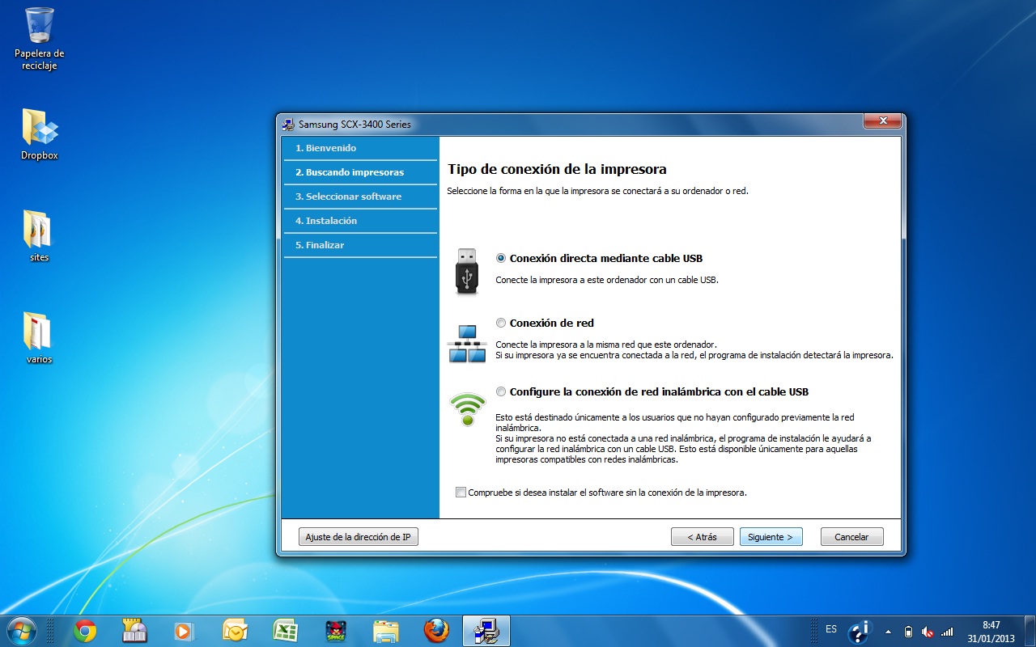This screenshot has width=1036, height=647.
Task: Select the varios folder on desktop
Action: coord(39,337)
